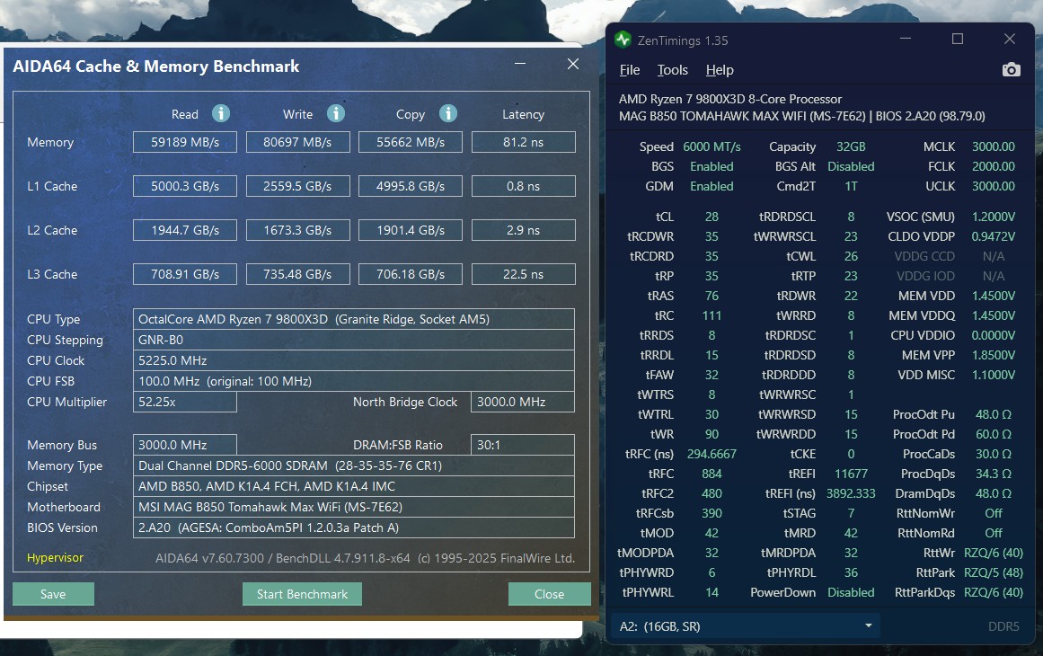Click the Motherboard field MSI MAG B850
The image size is (1043, 656).
click(354, 507)
